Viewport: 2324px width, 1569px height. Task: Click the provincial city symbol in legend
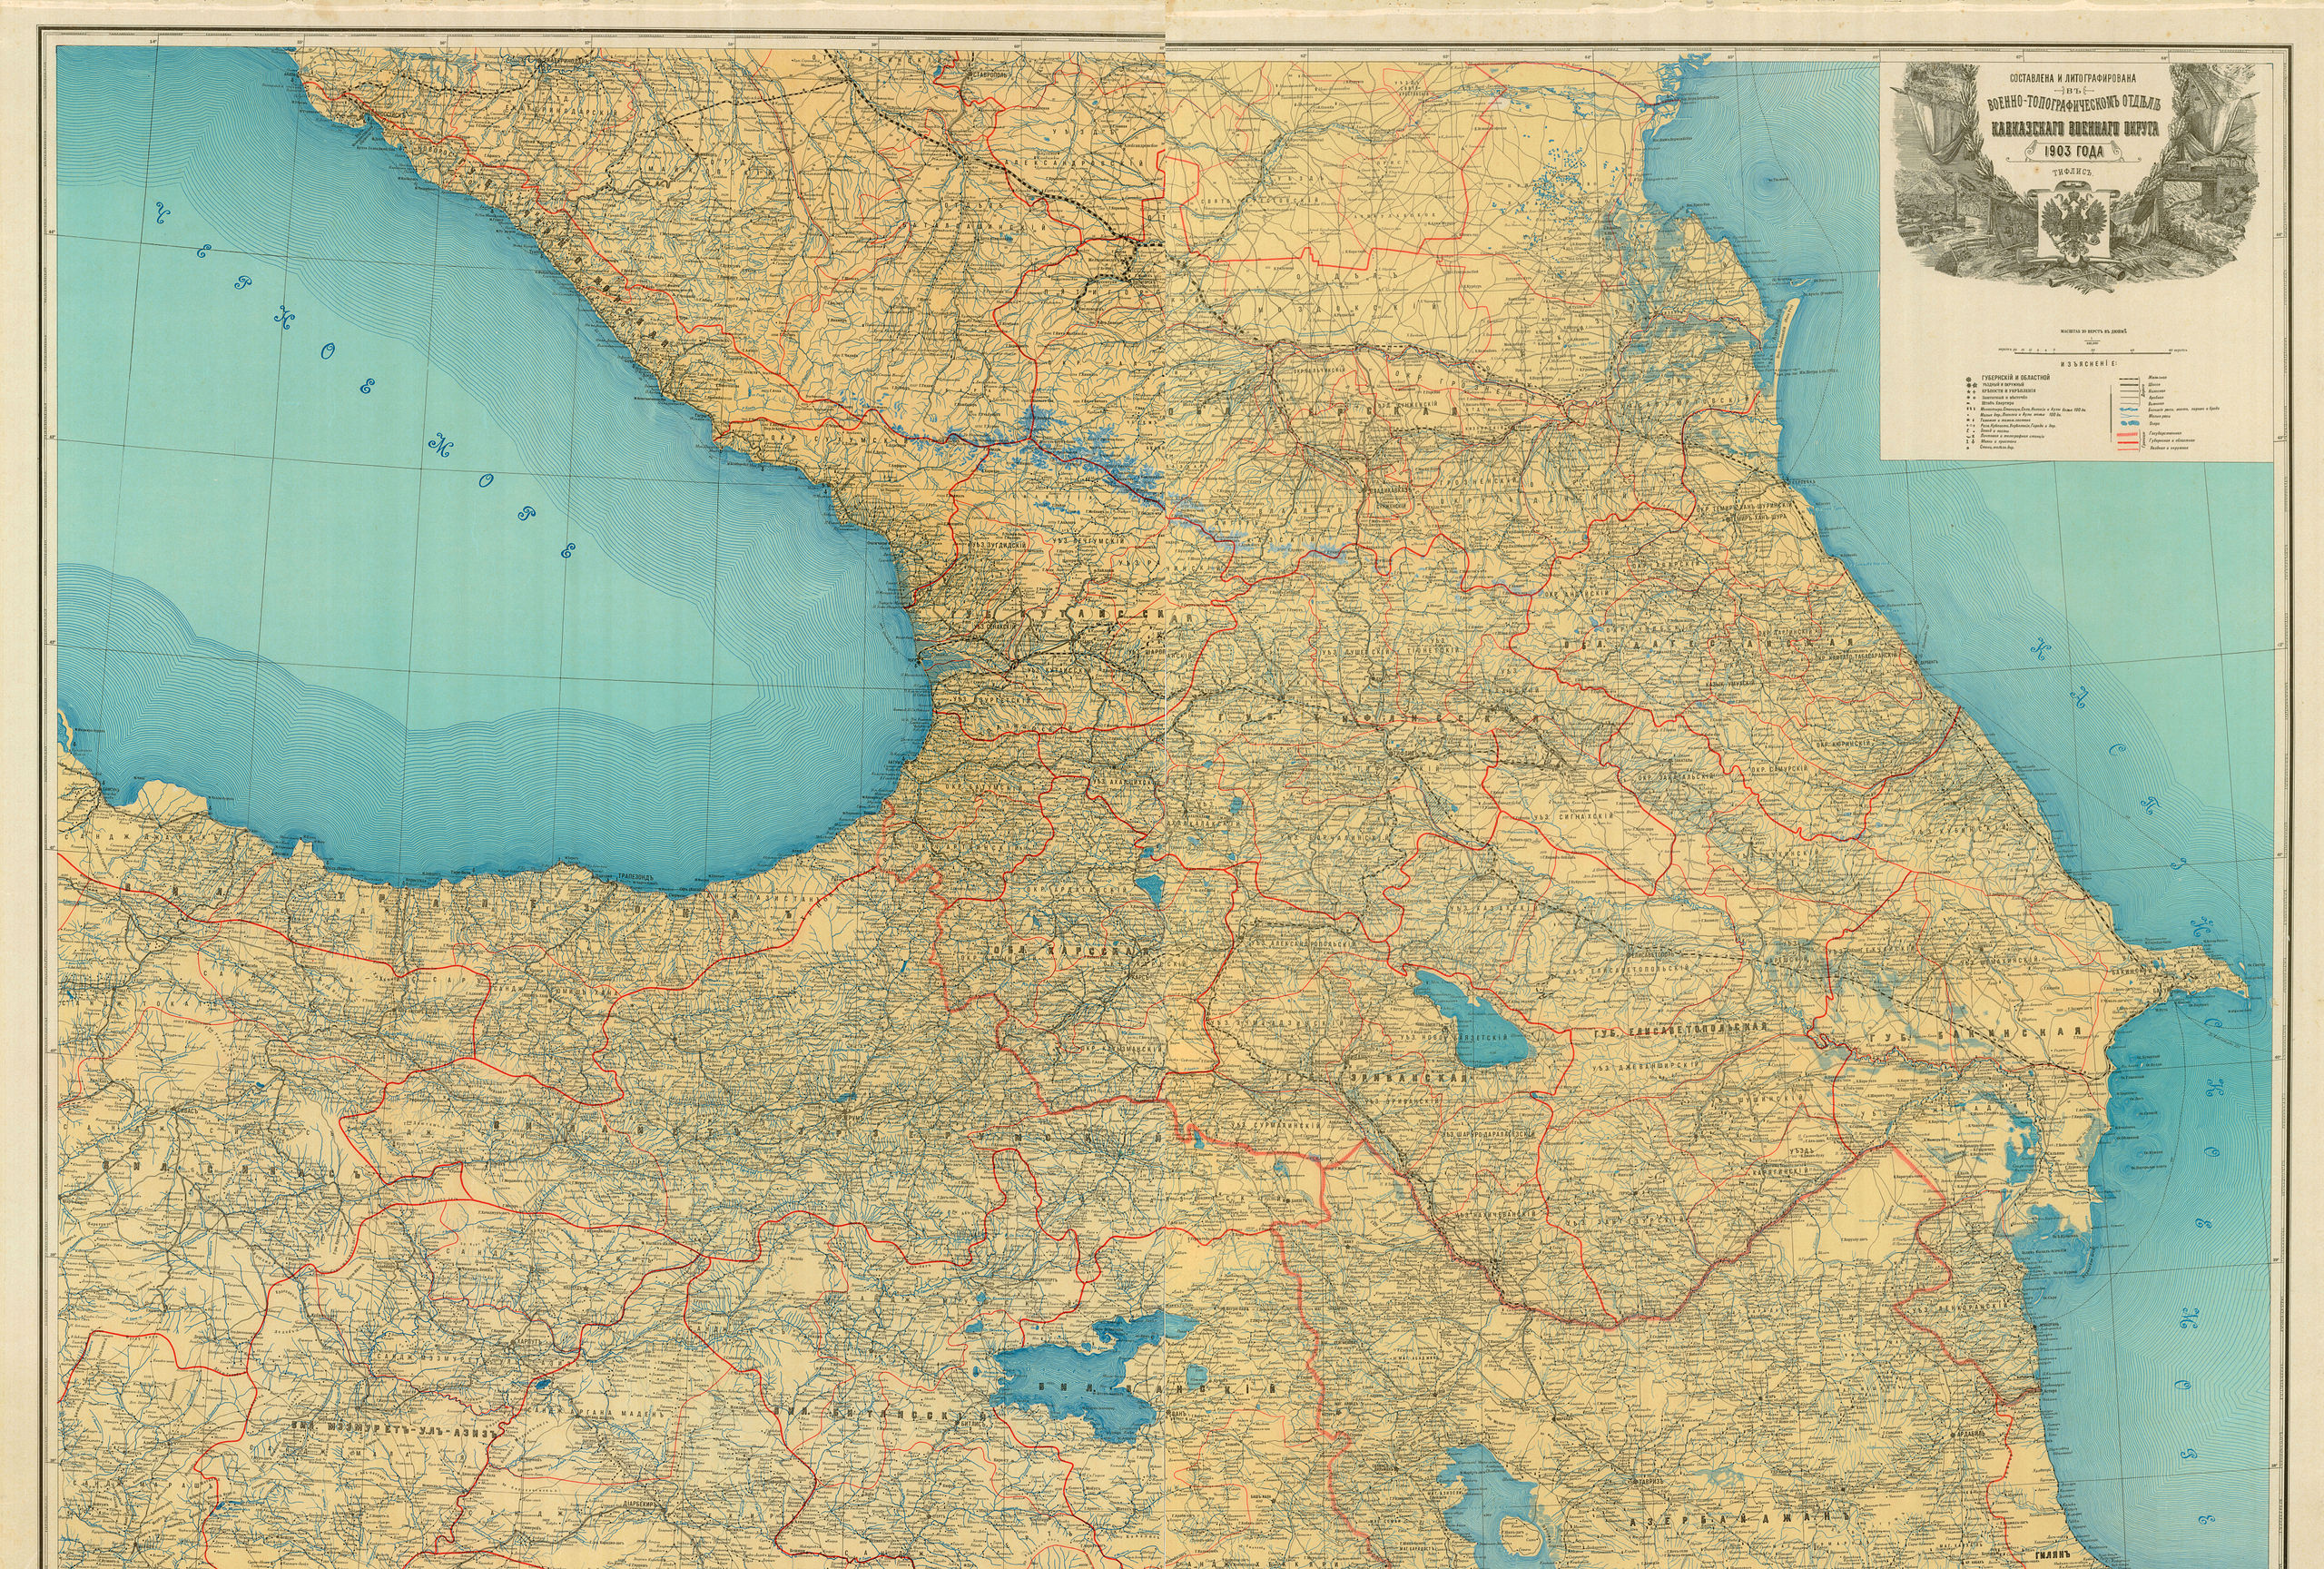pyautogui.click(x=1969, y=379)
